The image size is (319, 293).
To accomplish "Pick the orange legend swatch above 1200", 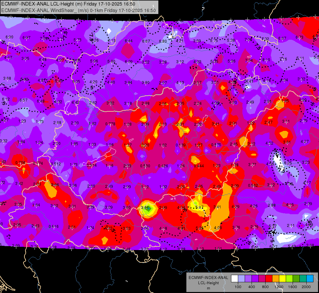I will coord(276,279).
